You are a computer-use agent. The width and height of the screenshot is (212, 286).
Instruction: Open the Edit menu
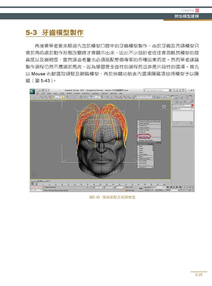coord(38,93)
